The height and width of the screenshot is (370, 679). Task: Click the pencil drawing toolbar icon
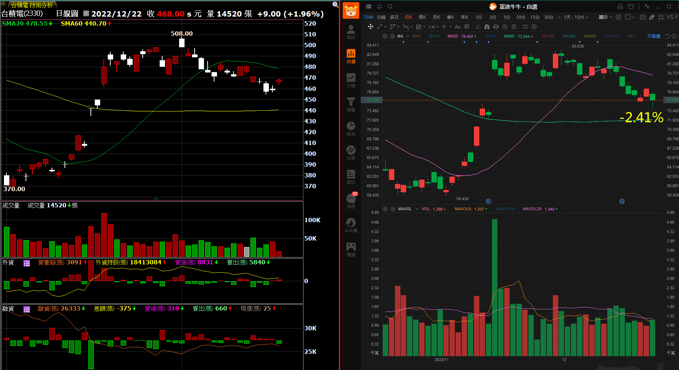(652, 17)
